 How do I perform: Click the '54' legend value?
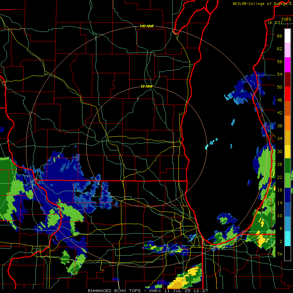click(x=280, y=74)
